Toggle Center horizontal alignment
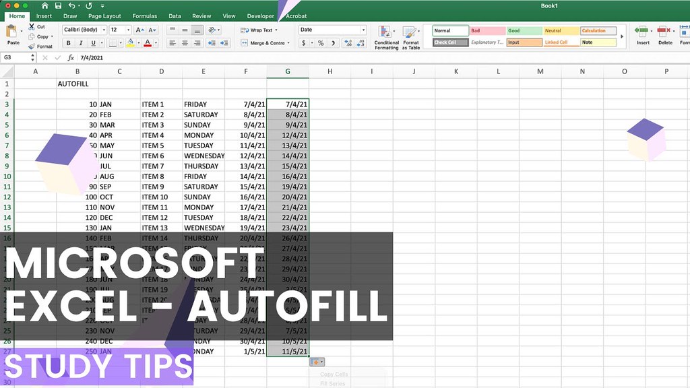The image size is (690, 388). coord(185,43)
